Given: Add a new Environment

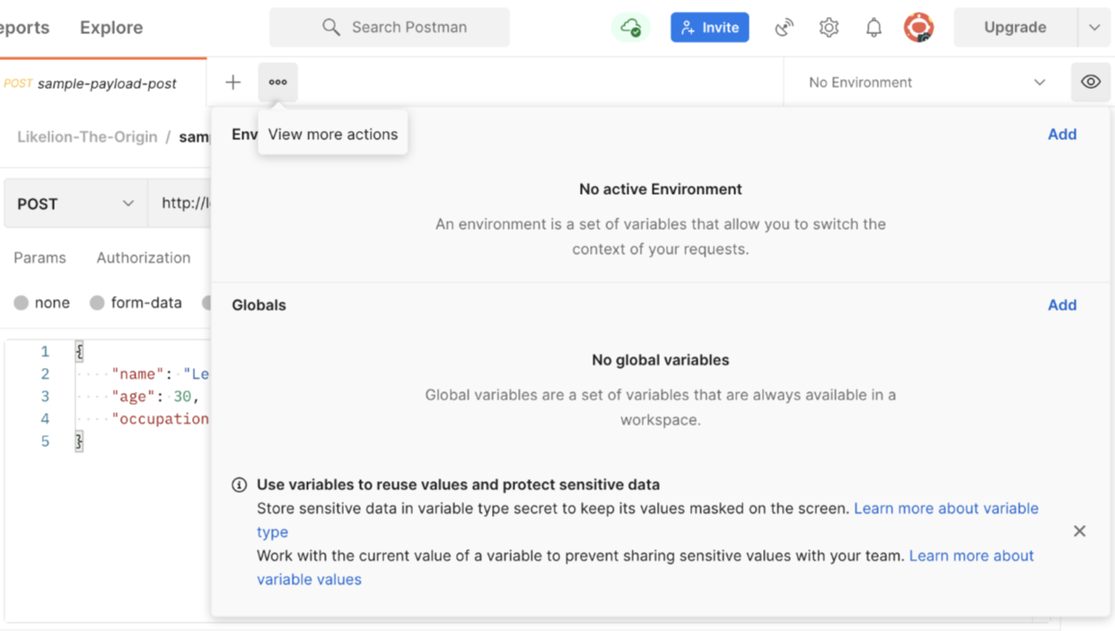Looking at the screenshot, I should tap(1062, 134).
